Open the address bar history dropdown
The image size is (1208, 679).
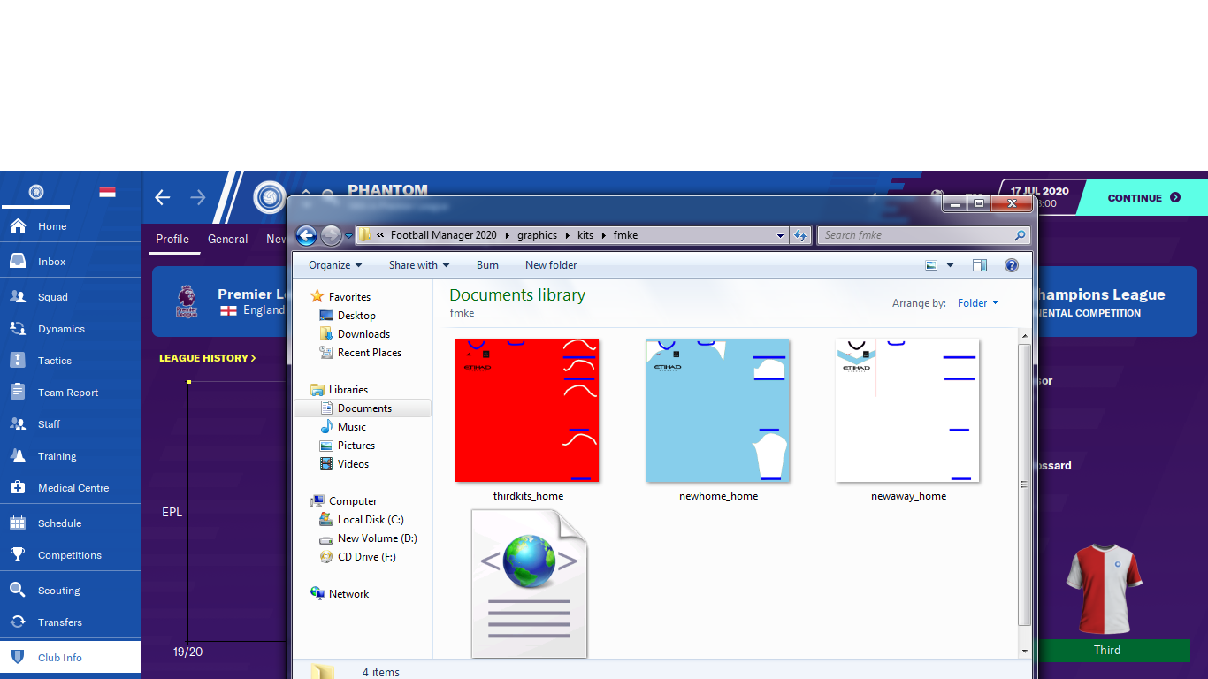pyautogui.click(x=780, y=235)
